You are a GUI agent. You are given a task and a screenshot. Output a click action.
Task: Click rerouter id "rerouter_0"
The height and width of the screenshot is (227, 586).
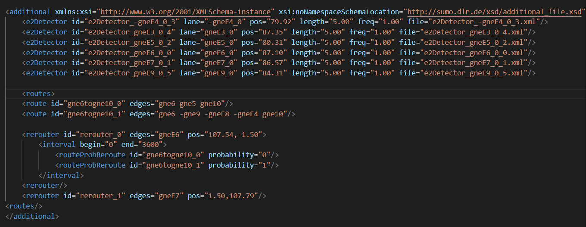[x=101, y=135]
